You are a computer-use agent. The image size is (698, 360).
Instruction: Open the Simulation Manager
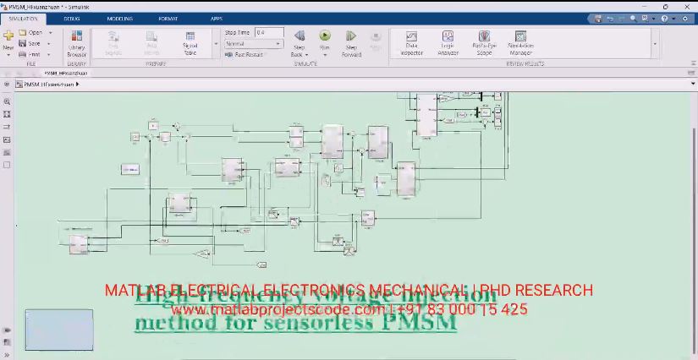pyautogui.click(x=520, y=41)
